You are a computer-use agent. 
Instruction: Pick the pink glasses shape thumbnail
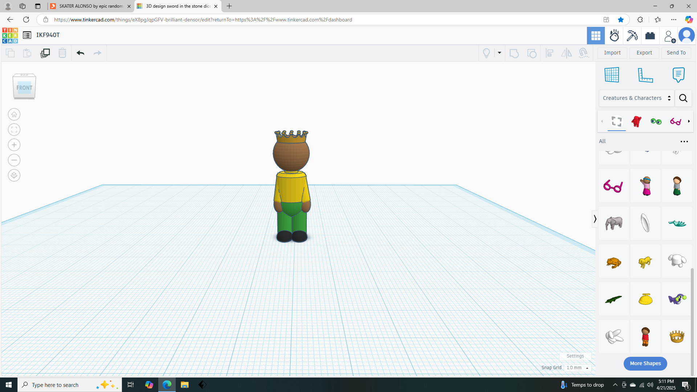[x=614, y=186]
